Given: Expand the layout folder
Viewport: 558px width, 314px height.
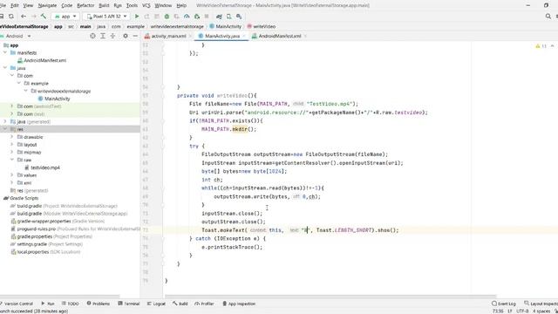Looking at the screenshot, I should (11, 145).
